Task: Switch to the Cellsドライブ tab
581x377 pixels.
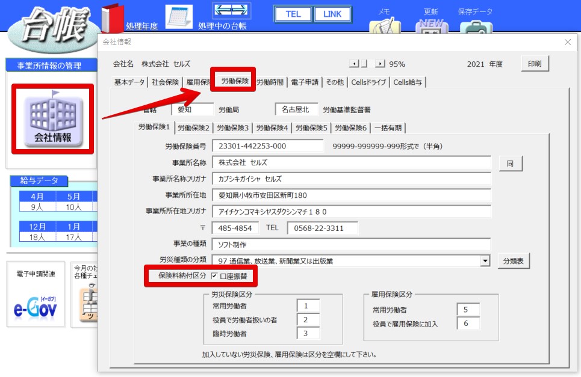Action: coord(368,82)
